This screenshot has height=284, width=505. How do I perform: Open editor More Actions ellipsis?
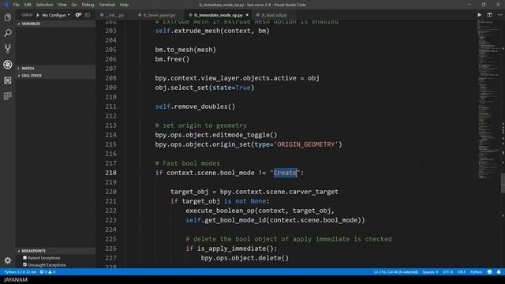(x=499, y=15)
